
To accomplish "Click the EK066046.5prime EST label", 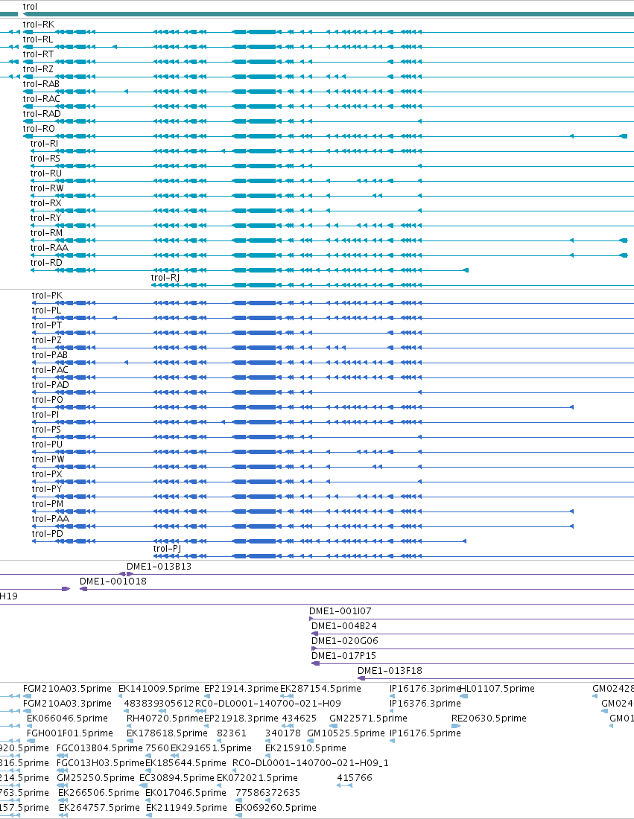I will (x=68, y=718).
